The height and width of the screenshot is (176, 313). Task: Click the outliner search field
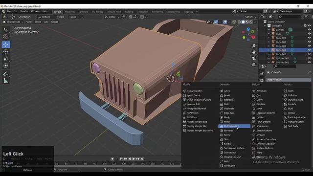289,17
